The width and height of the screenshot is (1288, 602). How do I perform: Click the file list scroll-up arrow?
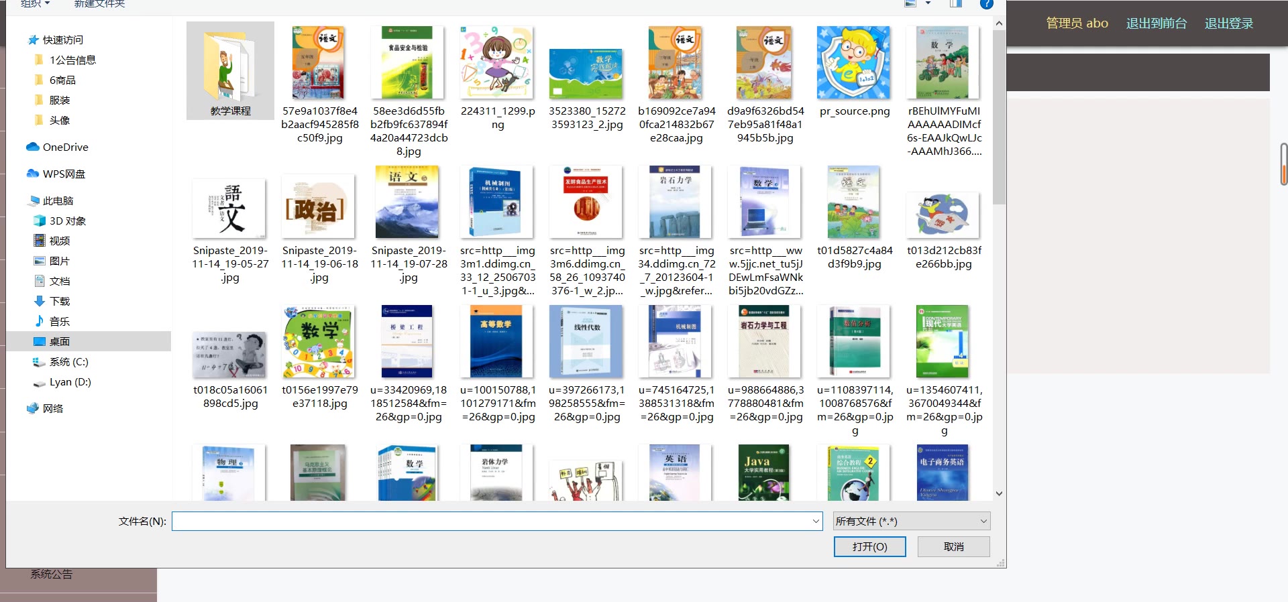point(999,23)
